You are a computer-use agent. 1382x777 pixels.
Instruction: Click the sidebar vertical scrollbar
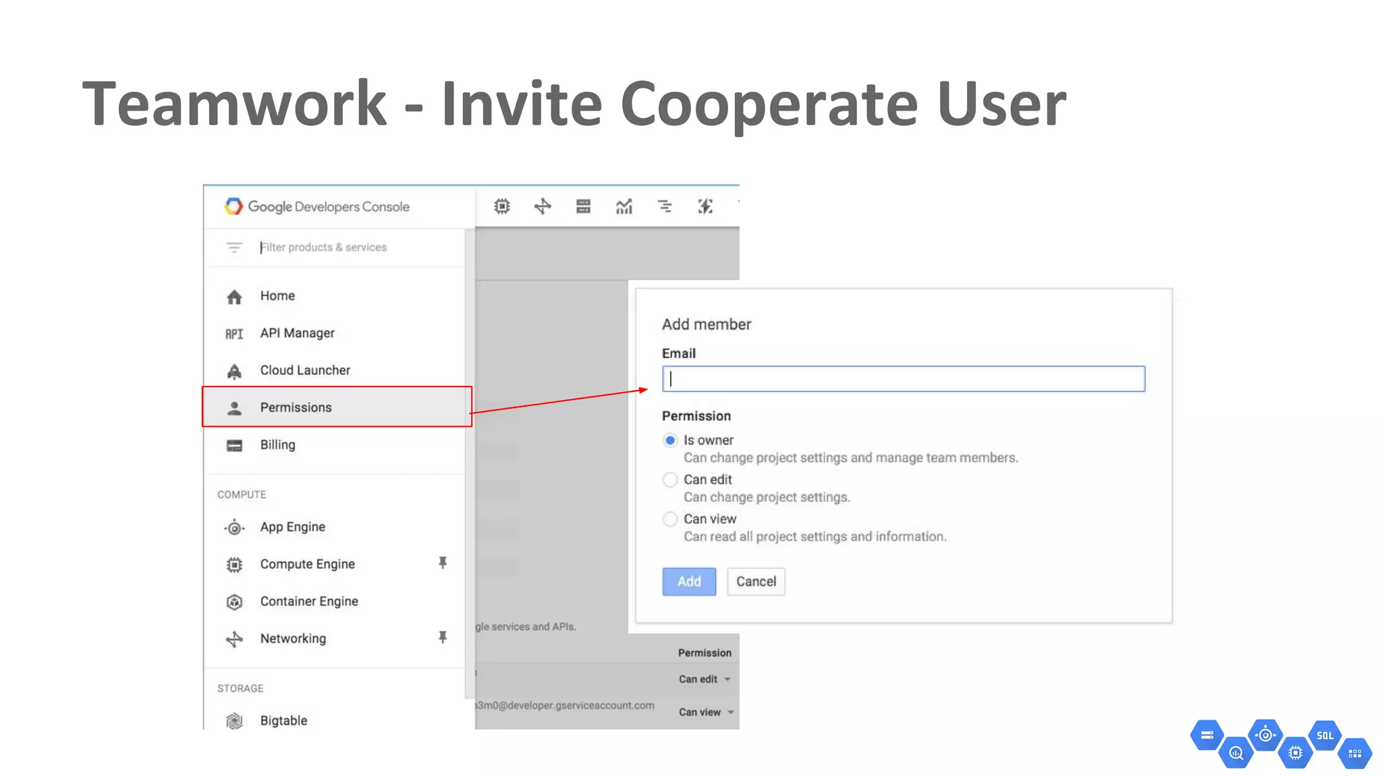pos(469,465)
